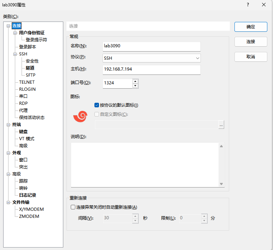
Task: Click the limit stepper down arrow
Action: point(204,221)
